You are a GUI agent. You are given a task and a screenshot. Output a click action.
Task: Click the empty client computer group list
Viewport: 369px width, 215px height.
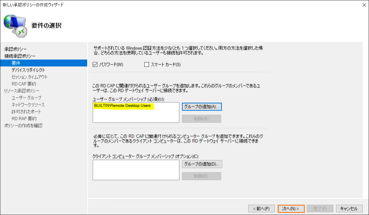[x=136, y=170]
